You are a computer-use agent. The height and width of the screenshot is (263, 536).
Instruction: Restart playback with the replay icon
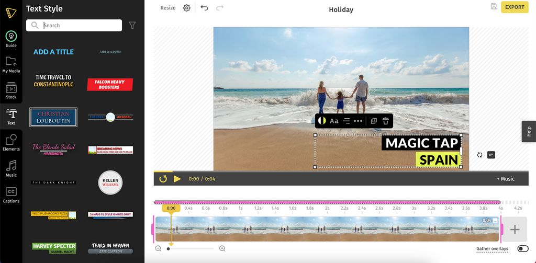coord(163,179)
